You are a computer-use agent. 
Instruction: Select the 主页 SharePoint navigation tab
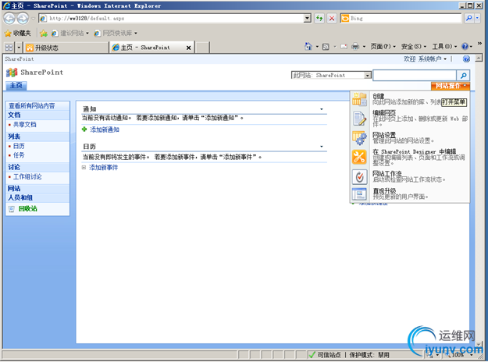coord(16,86)
